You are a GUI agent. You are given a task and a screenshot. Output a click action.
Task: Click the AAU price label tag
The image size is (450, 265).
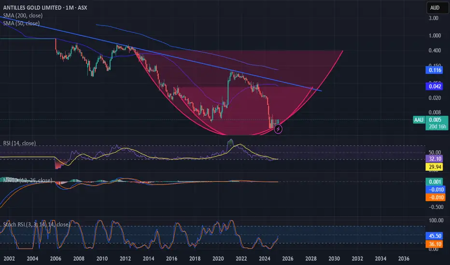click(x=419, y=120)
